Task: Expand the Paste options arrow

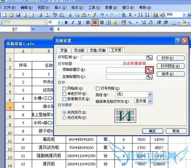Action: tap(89, 15)
